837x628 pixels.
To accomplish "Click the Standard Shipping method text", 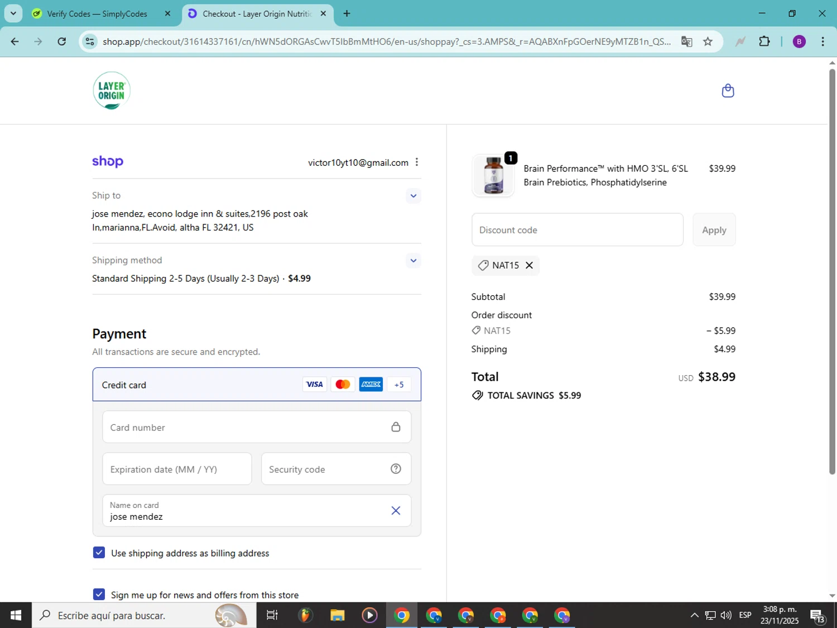I will point(201,278).
